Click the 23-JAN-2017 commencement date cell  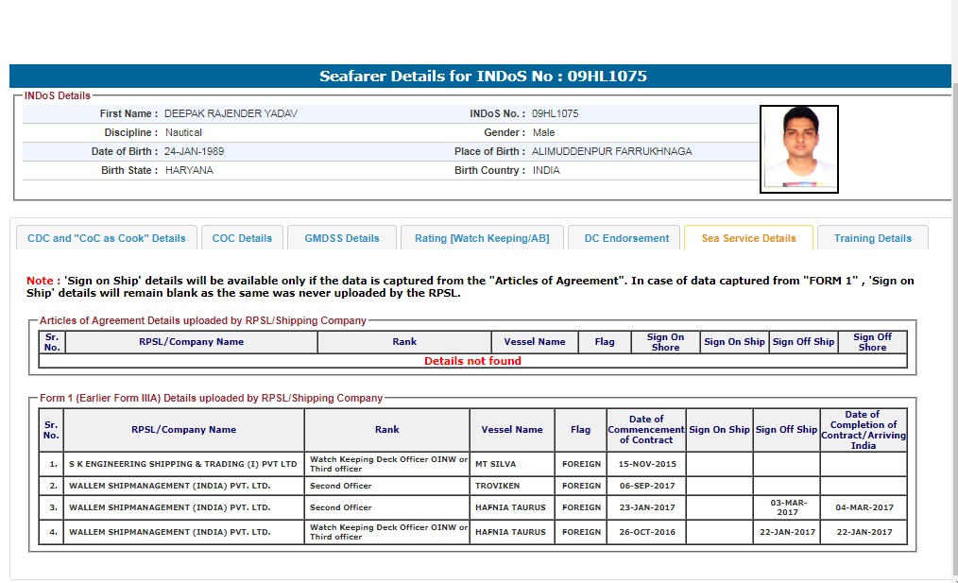pos(646,507)
